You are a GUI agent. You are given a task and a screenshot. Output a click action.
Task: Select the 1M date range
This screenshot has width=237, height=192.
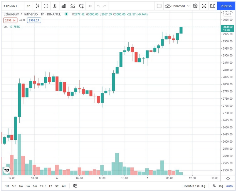(21, 186)
